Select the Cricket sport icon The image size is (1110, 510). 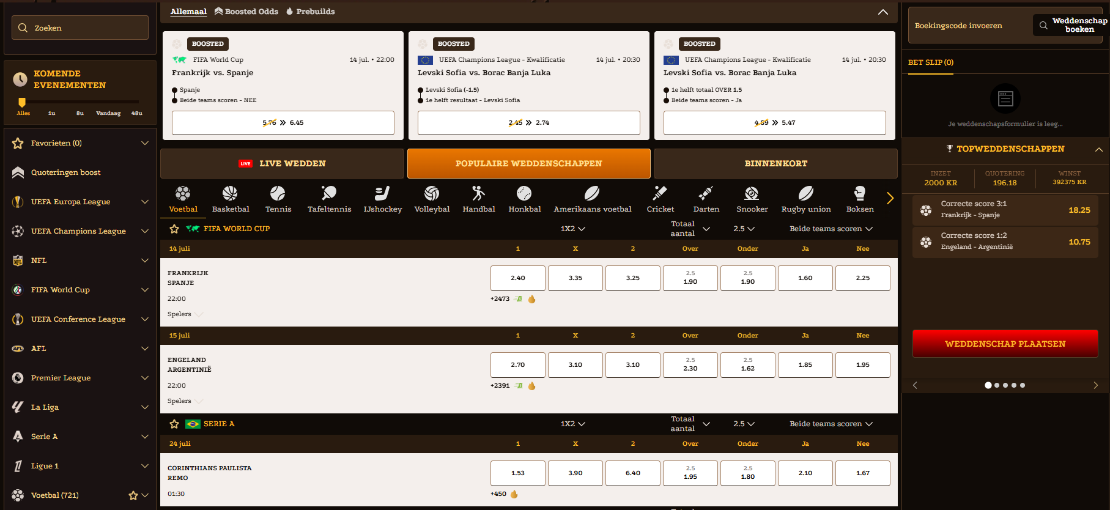pos(660,193)
